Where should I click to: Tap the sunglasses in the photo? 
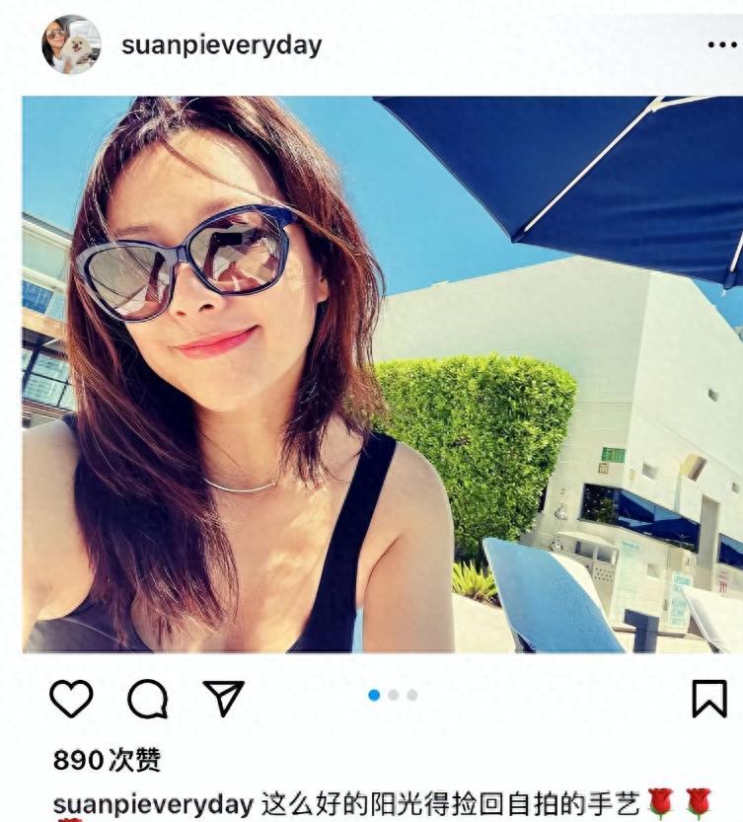[188, 262]
